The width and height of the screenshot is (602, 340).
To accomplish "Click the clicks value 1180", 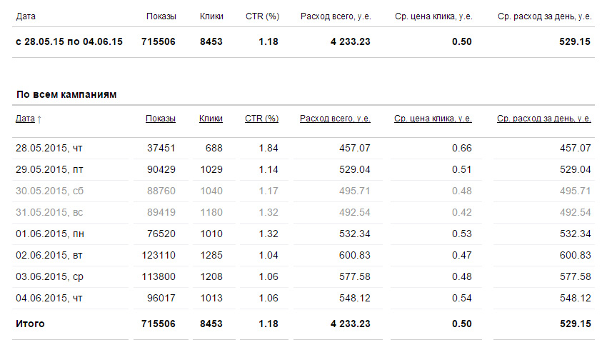I will tap(211, 212).
